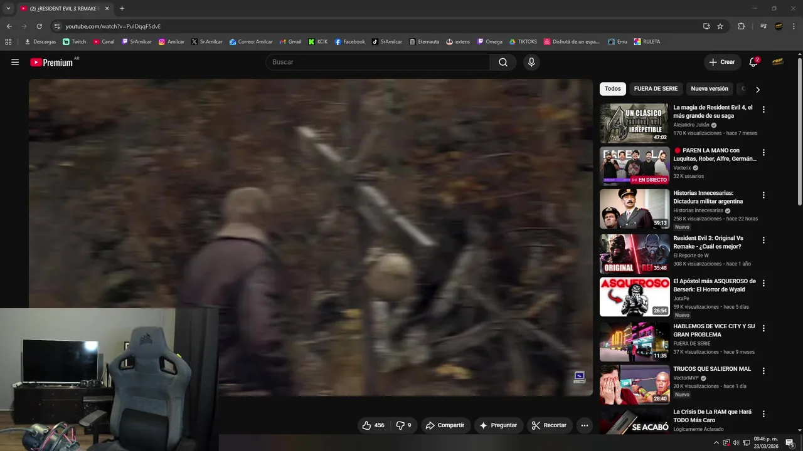Image resolution: width=803 pixels, height=451 pixels.
Task: Like the video with thumbs up
Action: pyautogui.click(x=373, y=425)
